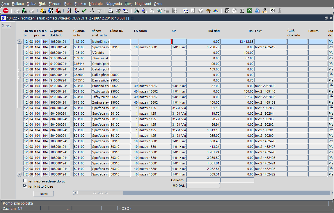Viewport: 334px width, 213px height.
Task: Click the Sigma sum icon
Action: [242, 11]
